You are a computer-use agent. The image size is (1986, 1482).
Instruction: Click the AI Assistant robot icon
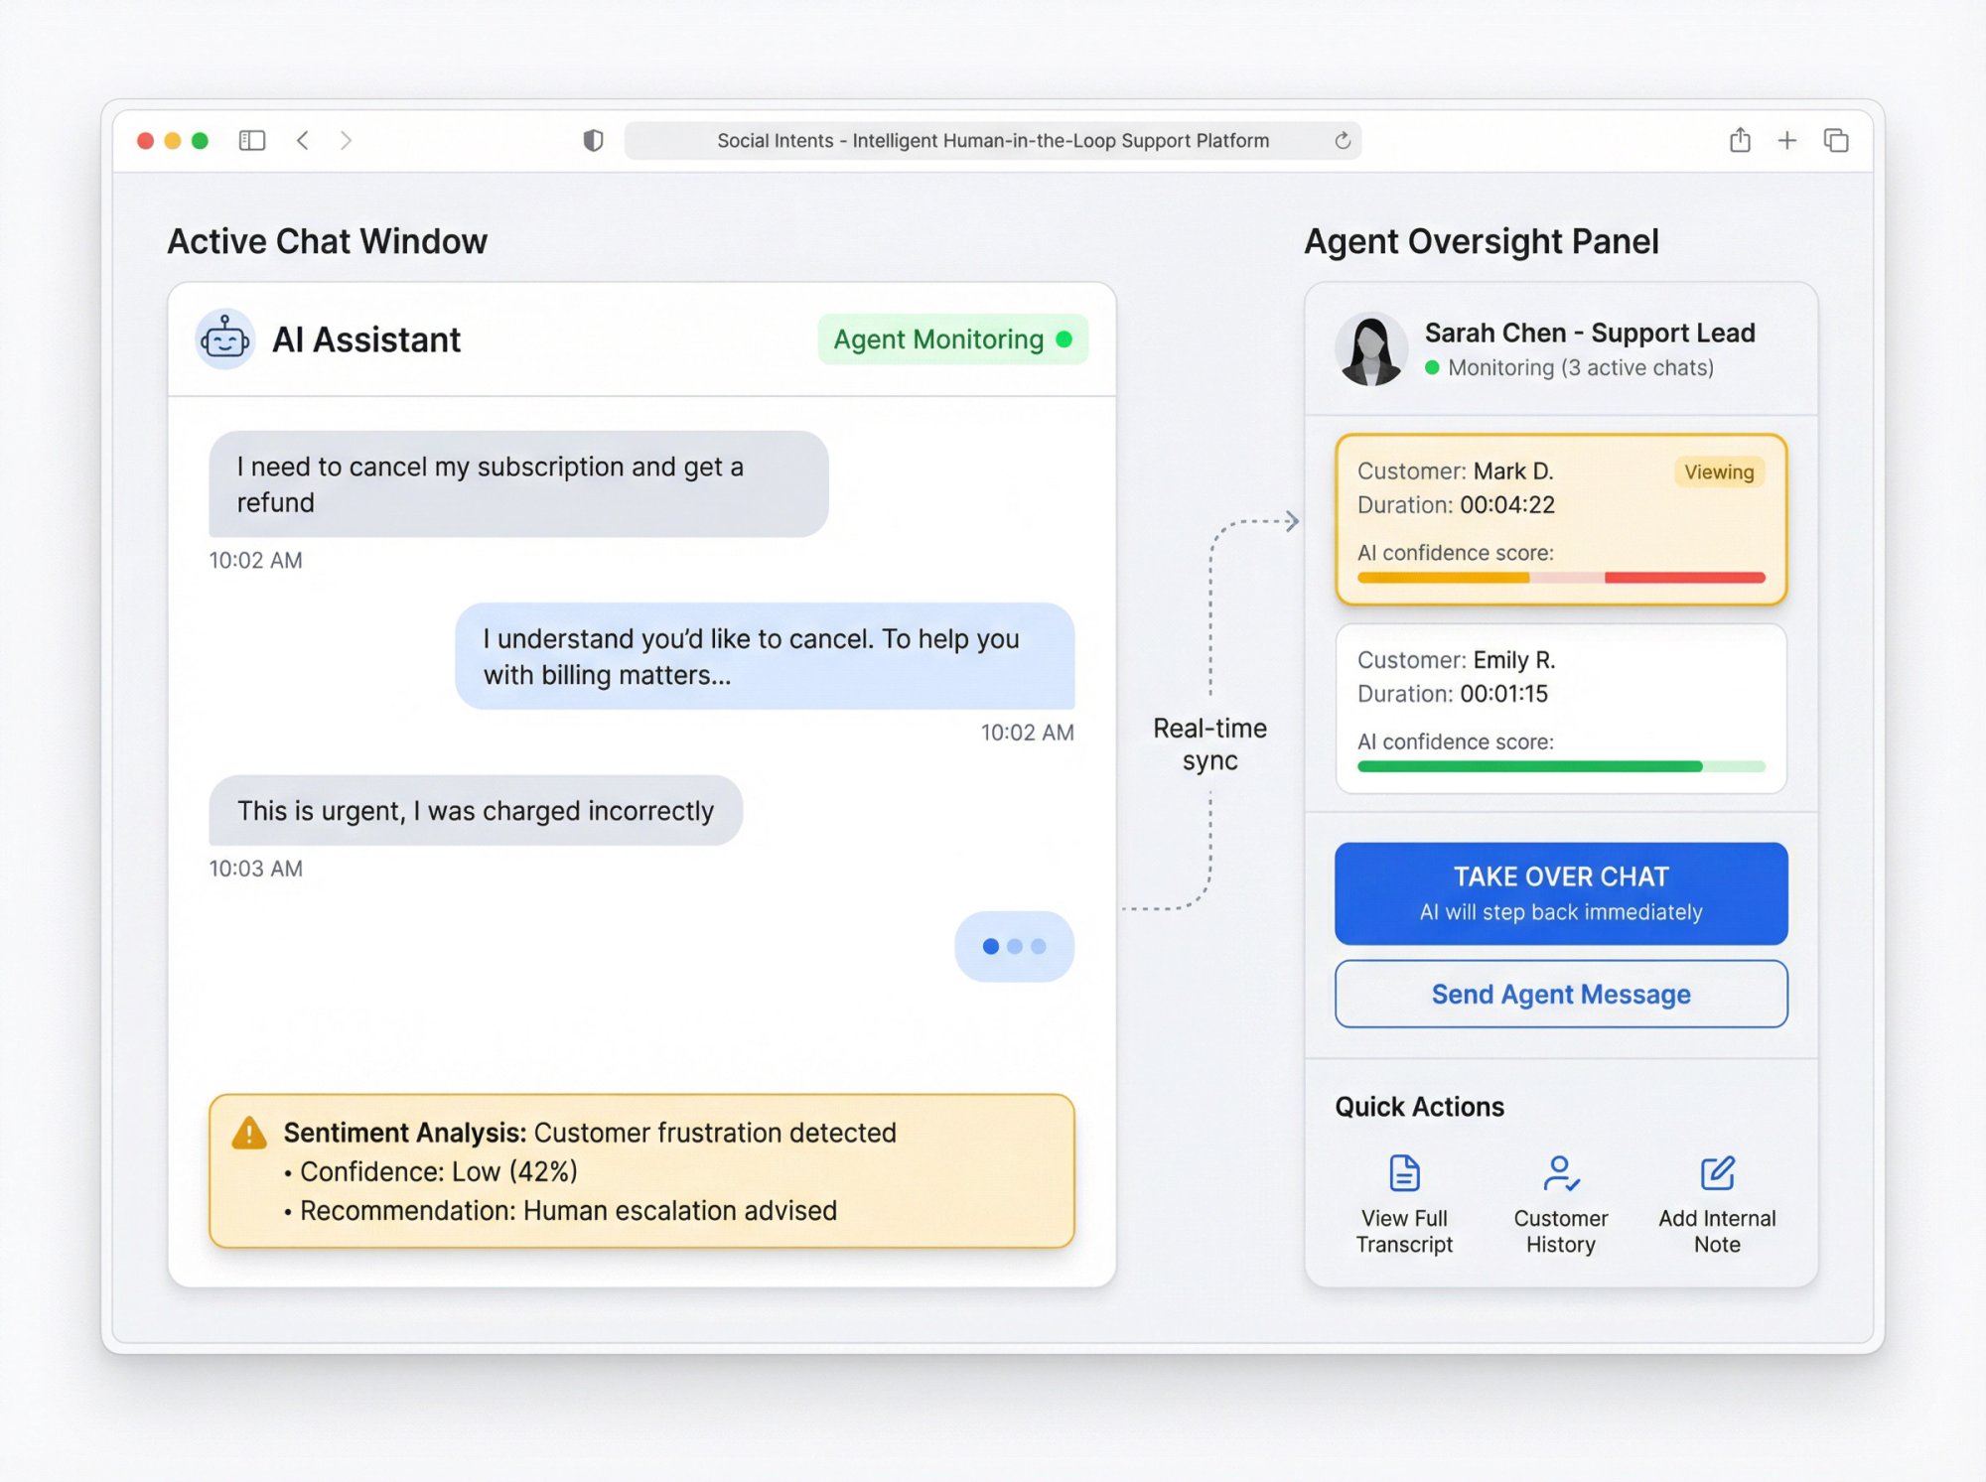226,338
